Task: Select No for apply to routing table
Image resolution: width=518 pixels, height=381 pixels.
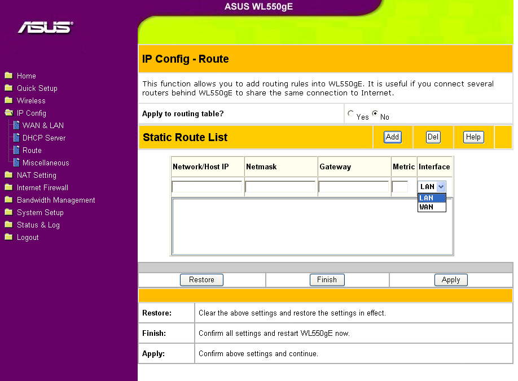Action: coord(375,113)
